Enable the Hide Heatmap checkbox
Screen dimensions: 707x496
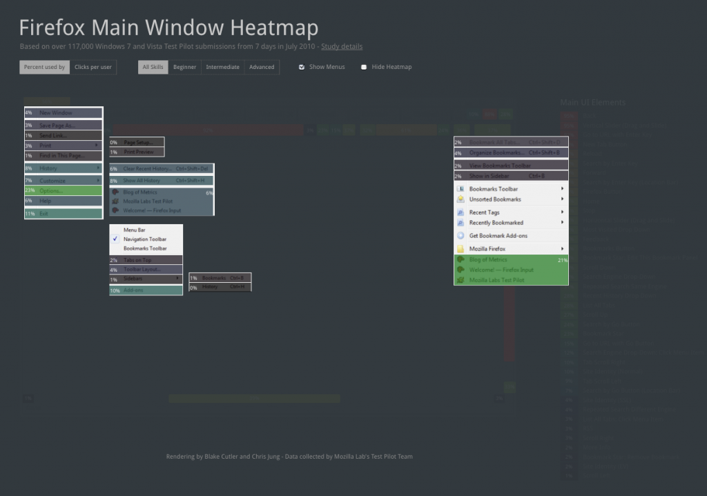(364, 67)
